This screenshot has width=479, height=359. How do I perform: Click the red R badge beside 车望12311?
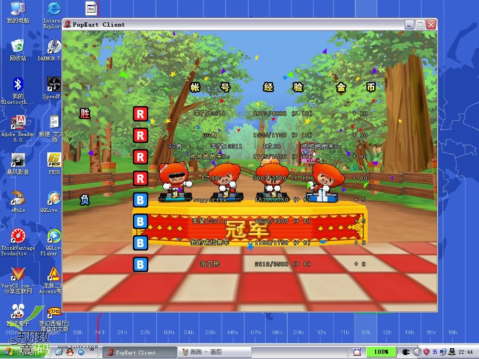(140, 114)
